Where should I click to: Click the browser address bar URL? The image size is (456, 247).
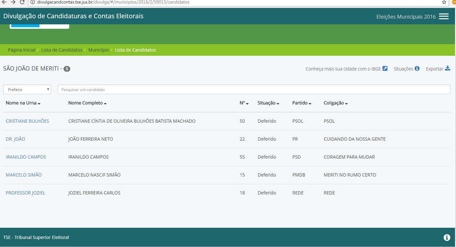click(113, 2)
